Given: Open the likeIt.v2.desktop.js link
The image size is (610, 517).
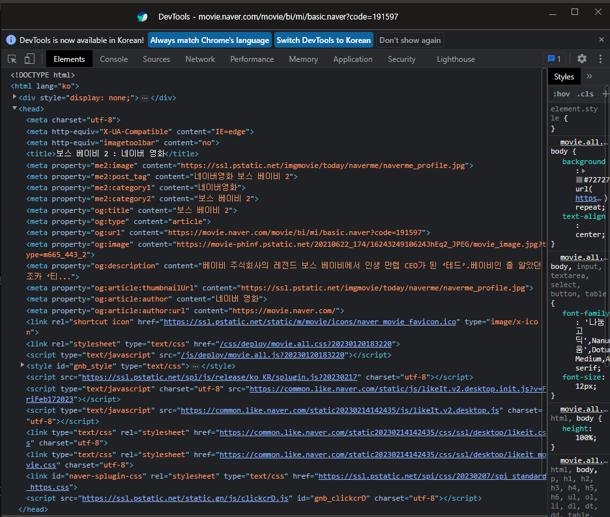Looking at the screenshot, I should pyautogui.click(x=340, y=410).
